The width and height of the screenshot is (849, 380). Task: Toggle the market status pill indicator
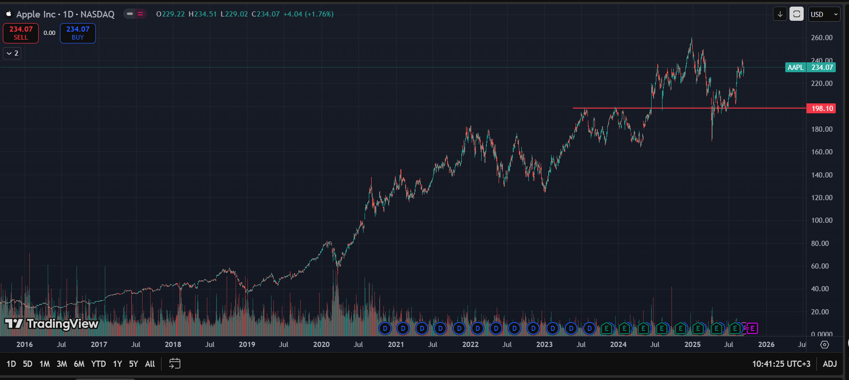coord(135,14)
